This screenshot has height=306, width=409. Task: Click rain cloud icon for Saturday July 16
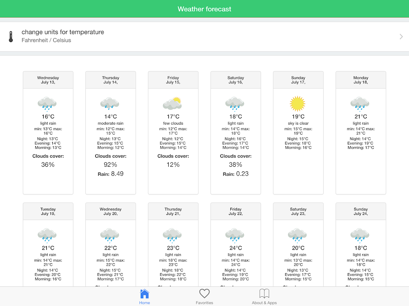(235, 104)
